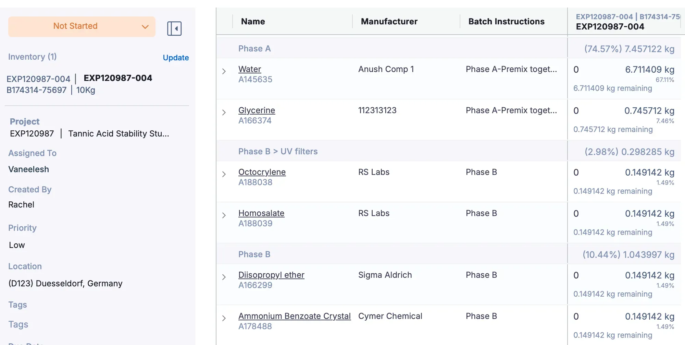The image size is (685, 345).
Task: Click the Name column header
Action: 253,22
